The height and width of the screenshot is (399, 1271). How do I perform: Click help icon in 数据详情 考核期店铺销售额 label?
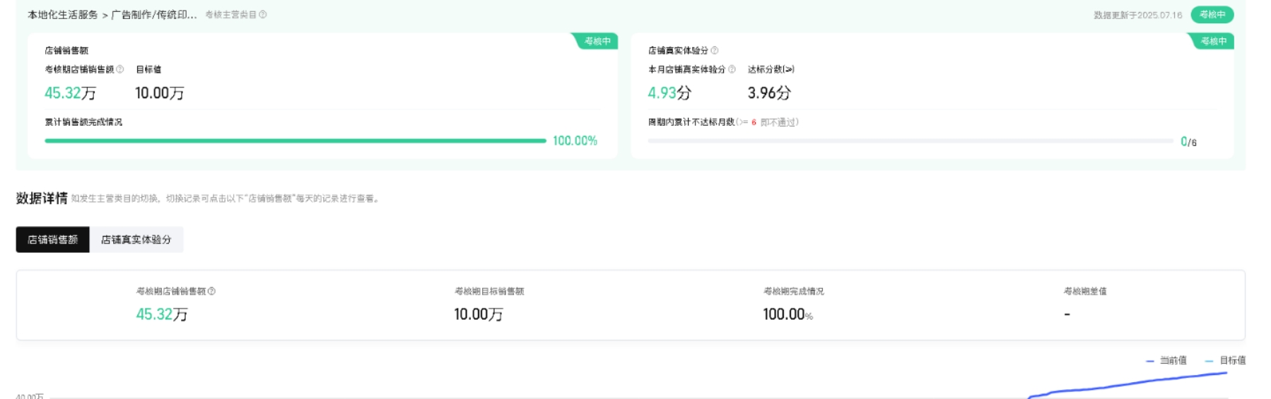coord(212,291)
